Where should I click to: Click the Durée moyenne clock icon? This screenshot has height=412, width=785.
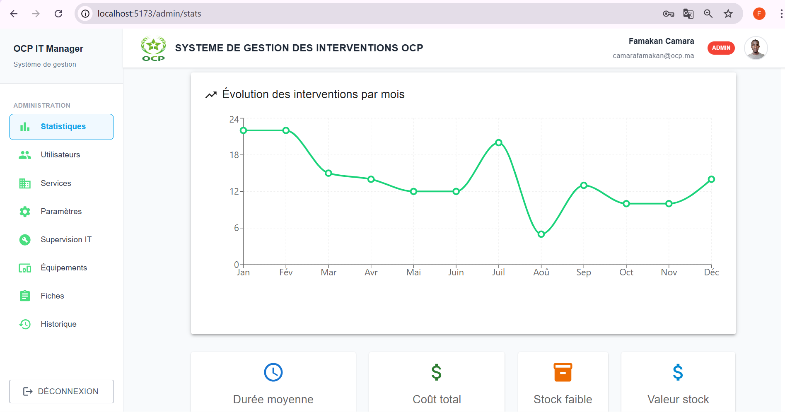(x=273, y=372)
